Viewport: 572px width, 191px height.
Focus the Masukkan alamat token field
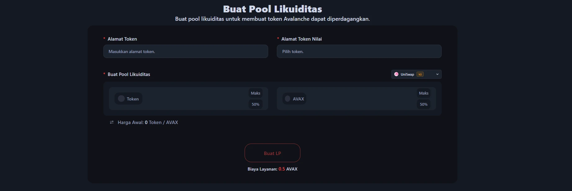coord(185,51)
